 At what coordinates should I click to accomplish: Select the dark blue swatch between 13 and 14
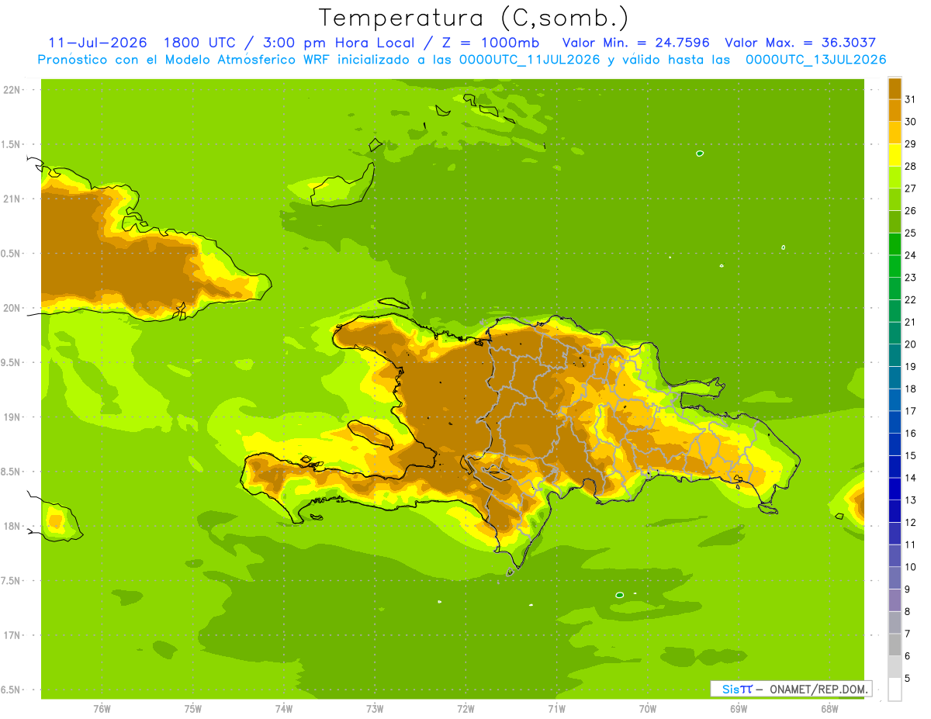(x=895, y=489)
